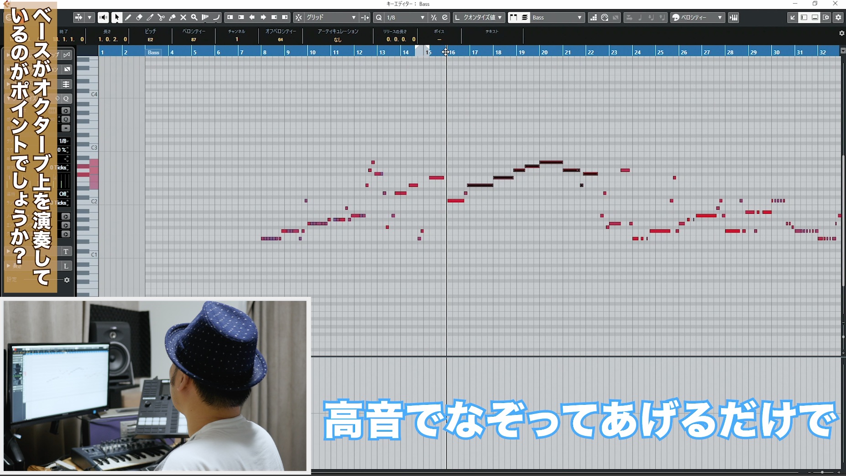This screenshot has width=846, height=476.
Task: Open info line setup gear icon
Action: (842, 33)
